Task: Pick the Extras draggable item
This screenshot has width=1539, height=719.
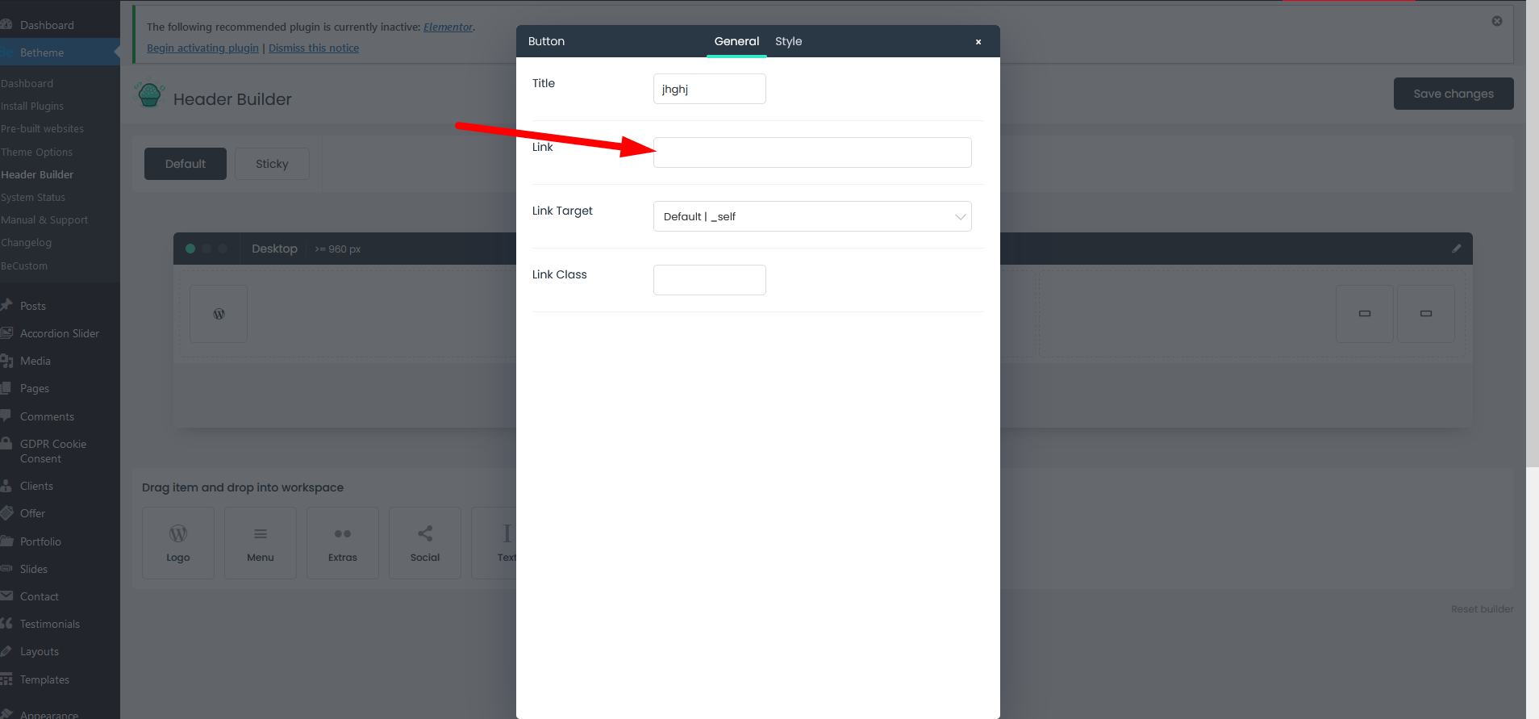Action: 343,543
